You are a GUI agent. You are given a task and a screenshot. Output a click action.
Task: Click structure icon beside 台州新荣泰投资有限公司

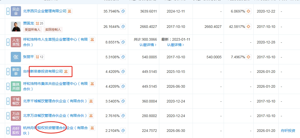[66, 72]
